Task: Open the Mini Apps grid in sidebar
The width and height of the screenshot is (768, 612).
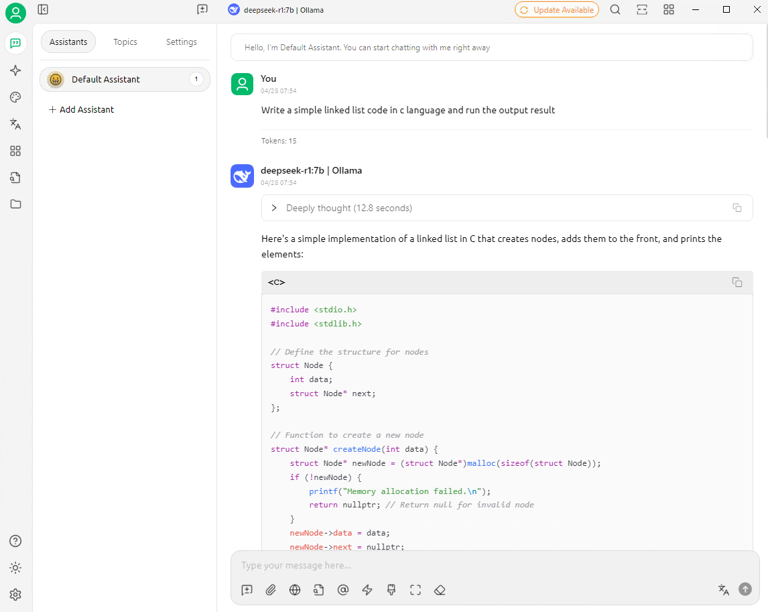Action: click(x=15, y=151)
